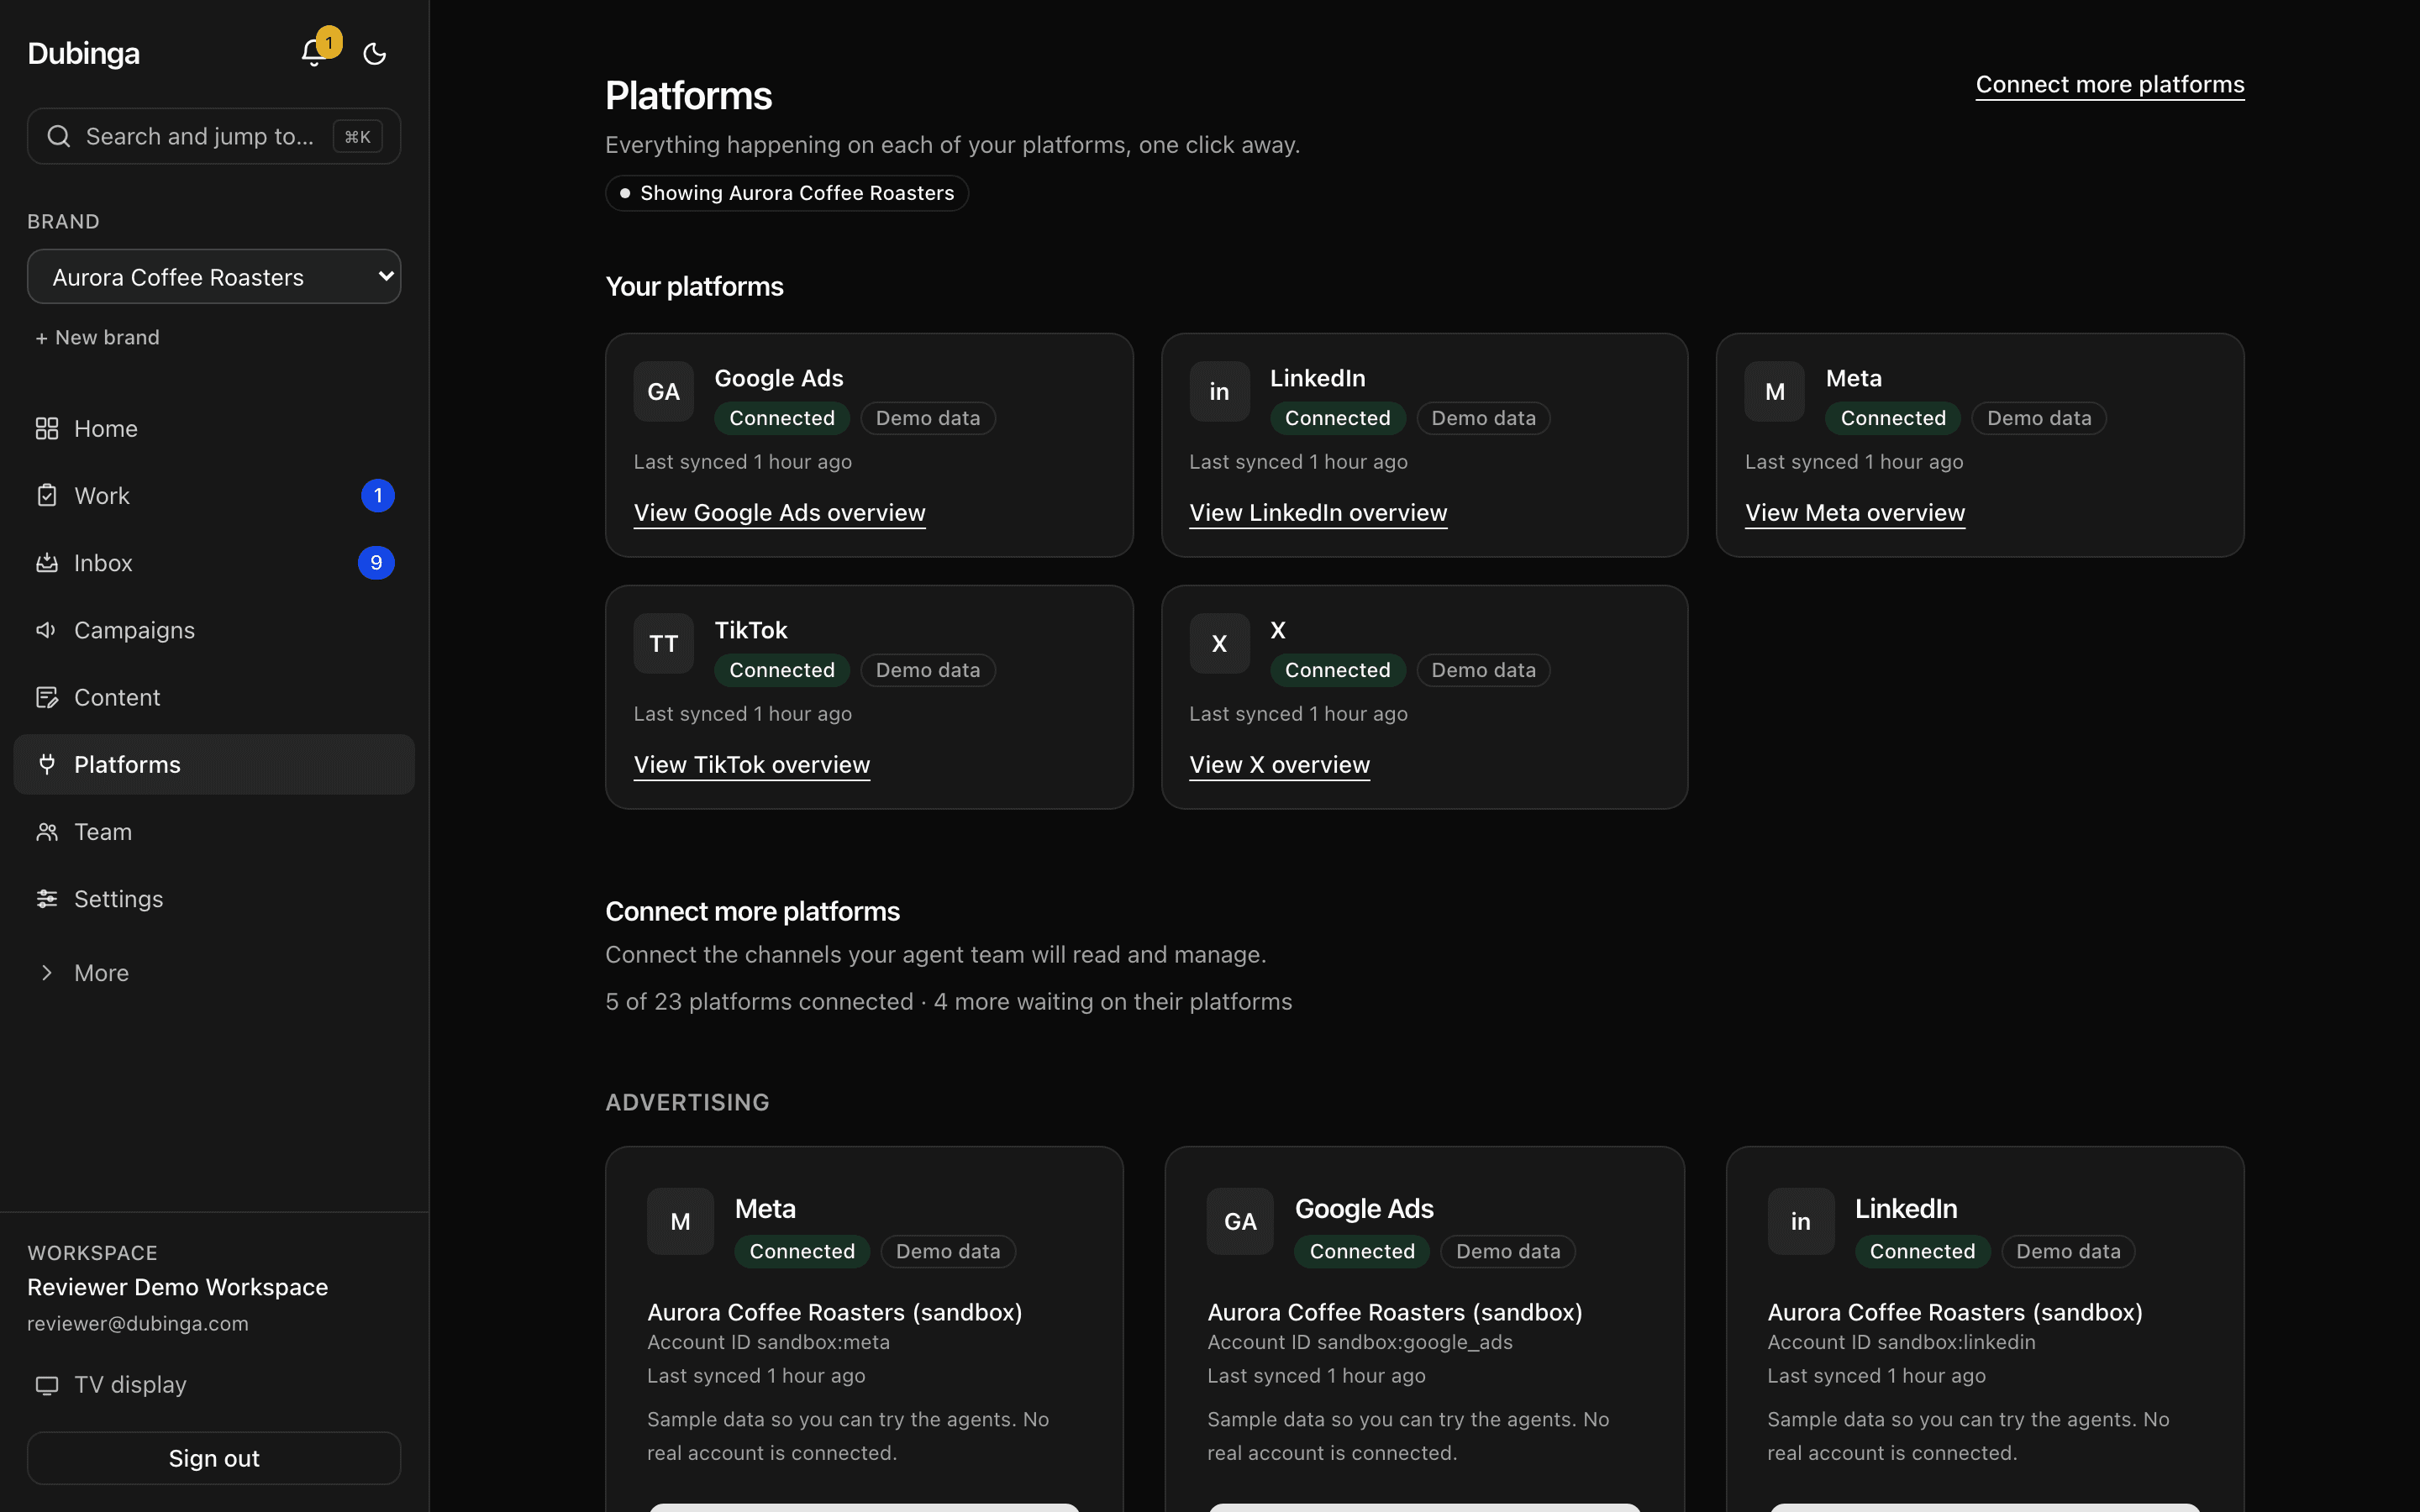2420x1512 pixels.
Task: Click the X platform icon
Action: point(1219,644)
